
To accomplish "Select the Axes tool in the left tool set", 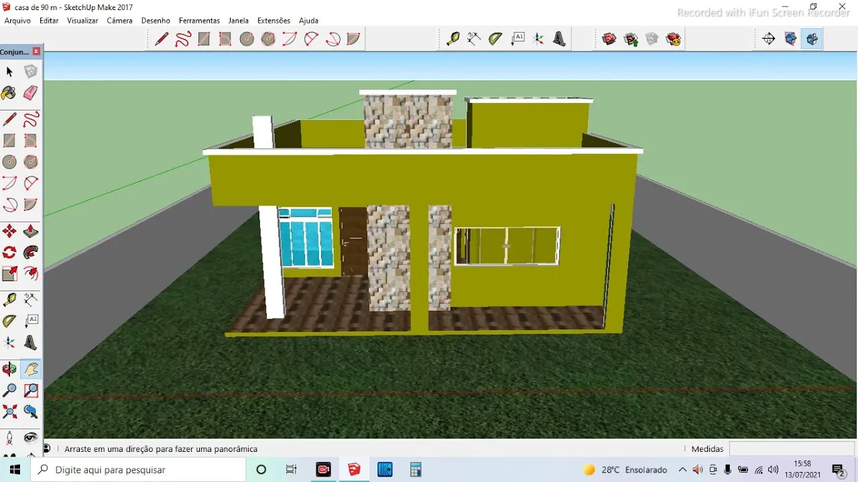I will [x=9, y=343].
